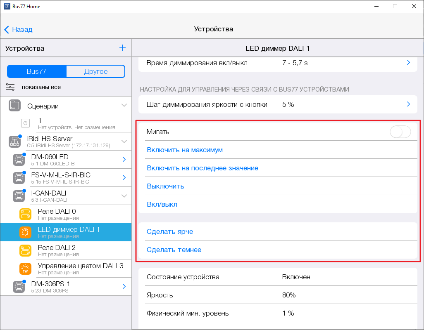The height and width of the screenshot is (330, 424).
Task: Click the Управление цветом DALI 3 icon
Action: pos(25,269)
